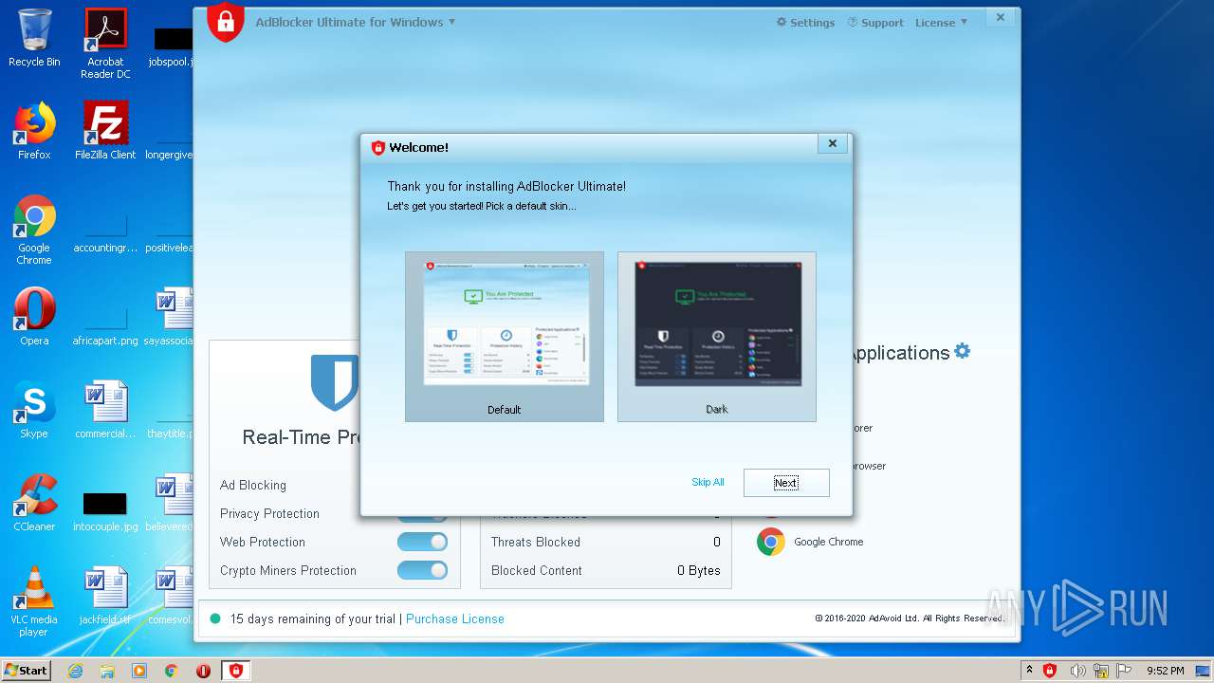Open Chrome from the taskbar
The image size is (1214, 683).
click(x=172, y=671)
